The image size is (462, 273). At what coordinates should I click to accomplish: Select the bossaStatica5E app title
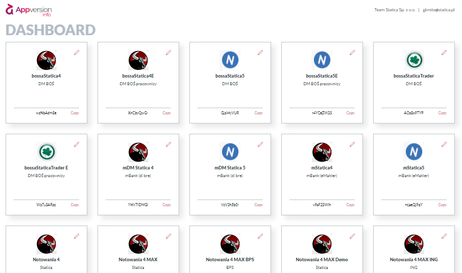(x=322, y=76)
